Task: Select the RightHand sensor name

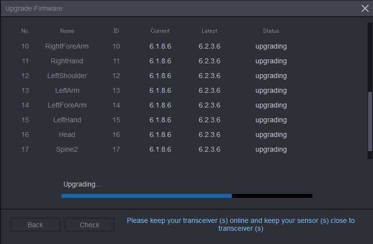Action: tap(67, 61)
